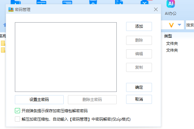Viewport: 194px width, 129px height.
Task: Click the second folder icon in file list
Action: pyautogui.click(x=3, y=50)
